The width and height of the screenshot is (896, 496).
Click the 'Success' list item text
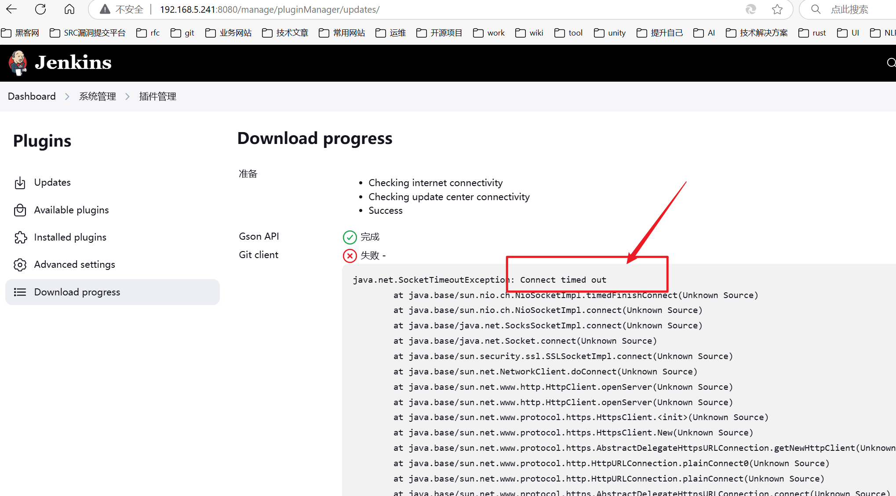[x=386, y=211]
